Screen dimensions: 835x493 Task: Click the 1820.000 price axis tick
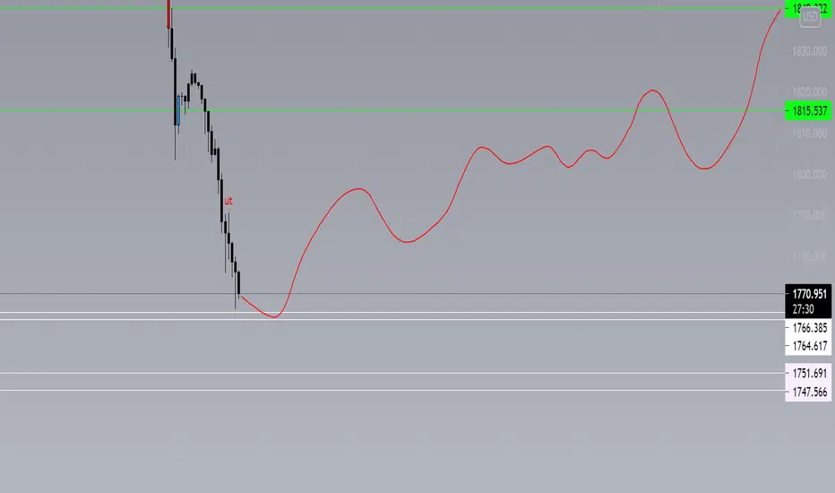coord(809,92)
